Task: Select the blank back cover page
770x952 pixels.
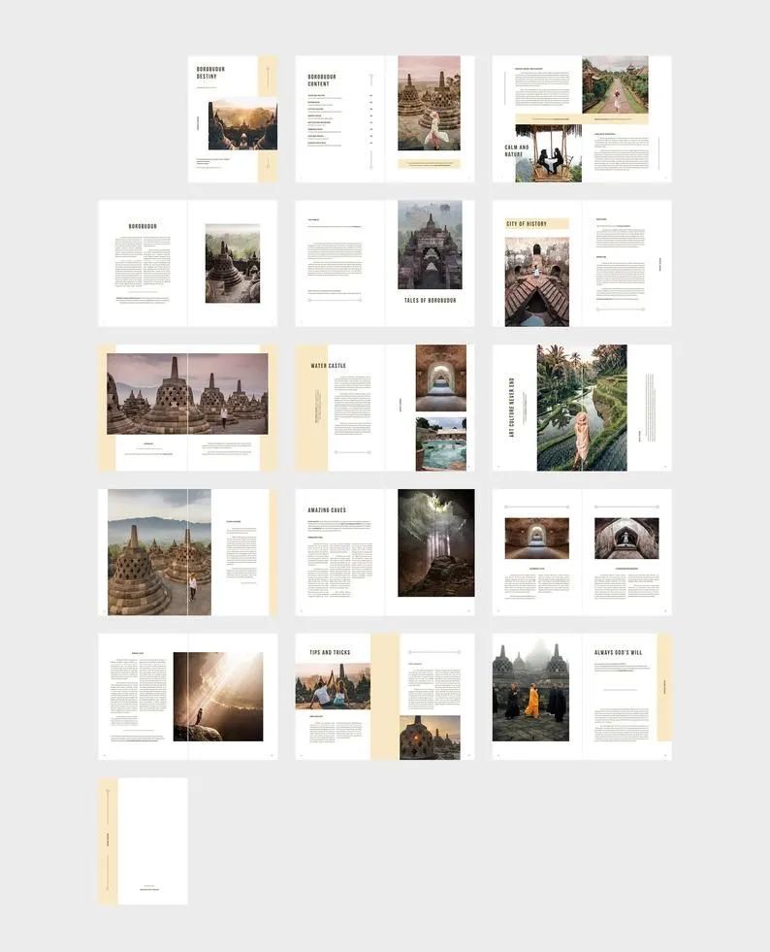Action: 144,841
